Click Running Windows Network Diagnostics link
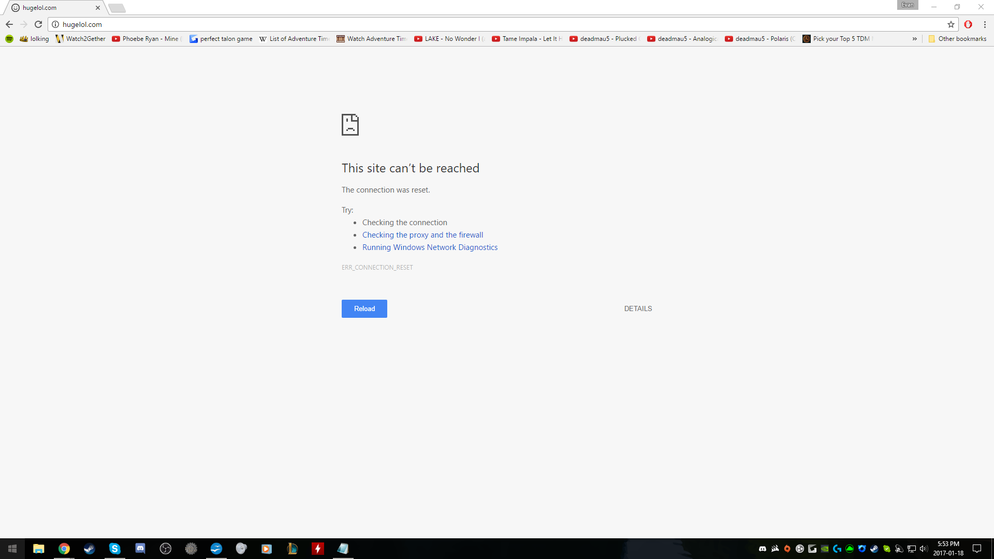 pos(430,247)
